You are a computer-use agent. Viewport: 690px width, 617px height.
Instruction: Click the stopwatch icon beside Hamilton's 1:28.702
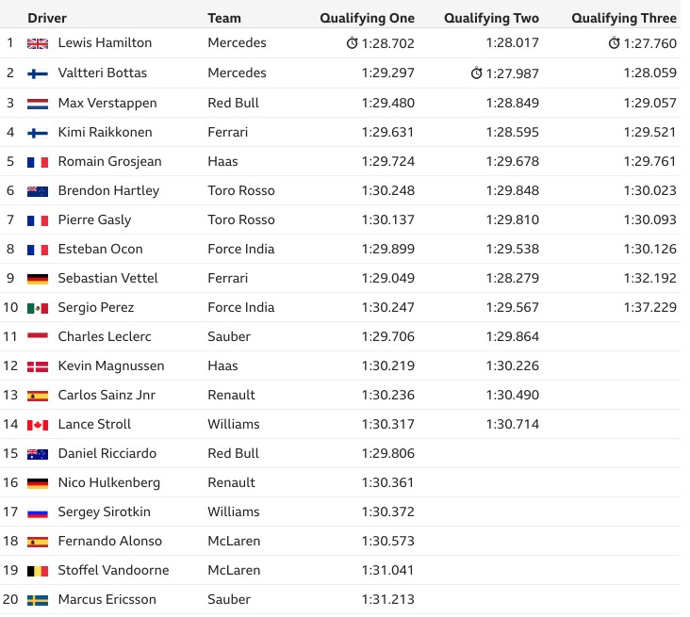pos(352,43)
